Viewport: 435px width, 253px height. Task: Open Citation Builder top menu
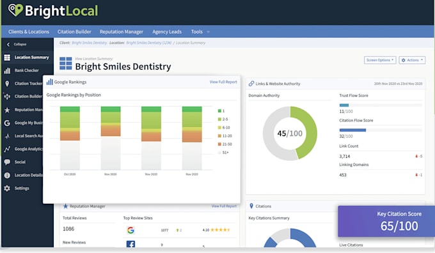pos(74,31)
